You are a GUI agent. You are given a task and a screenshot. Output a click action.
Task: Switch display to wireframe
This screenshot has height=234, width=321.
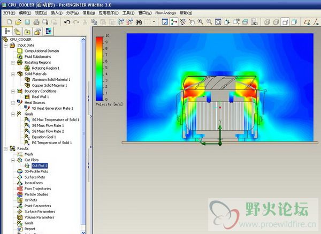point(267,22)
